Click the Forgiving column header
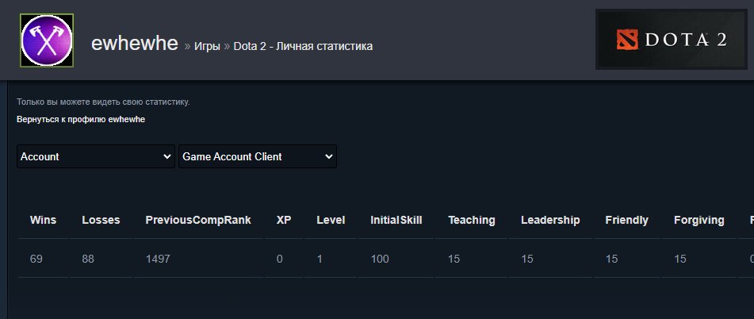754x319 pixels. pyautogui.click(x=699, y=220)
